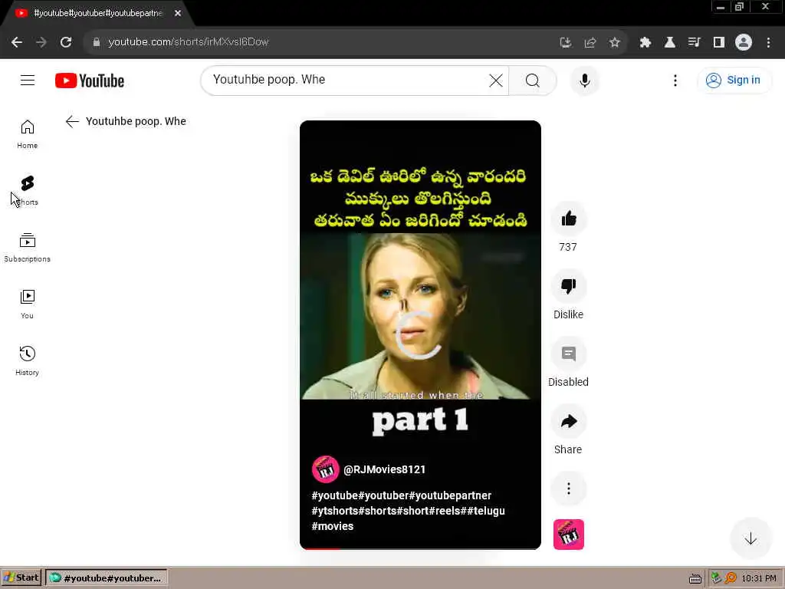Click the #youtube#youtuber taskbar window button
Viewport: 785px width, 589px height.
coord(106,578)
